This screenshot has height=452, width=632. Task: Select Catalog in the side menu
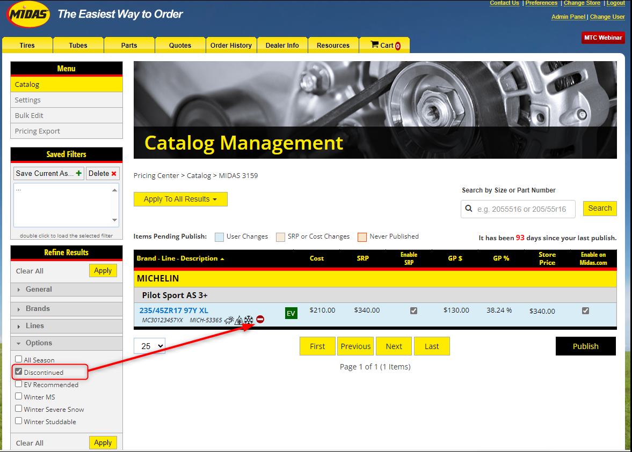67,85
